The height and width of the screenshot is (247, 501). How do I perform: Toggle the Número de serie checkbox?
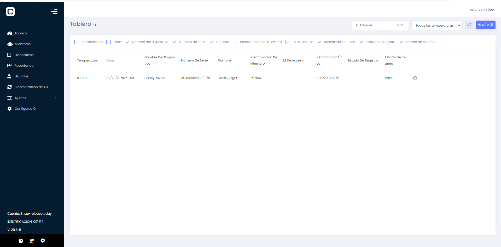(x=174, y=42)
